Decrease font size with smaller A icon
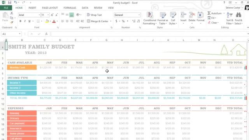249x140 pixels. coord(56,15)
